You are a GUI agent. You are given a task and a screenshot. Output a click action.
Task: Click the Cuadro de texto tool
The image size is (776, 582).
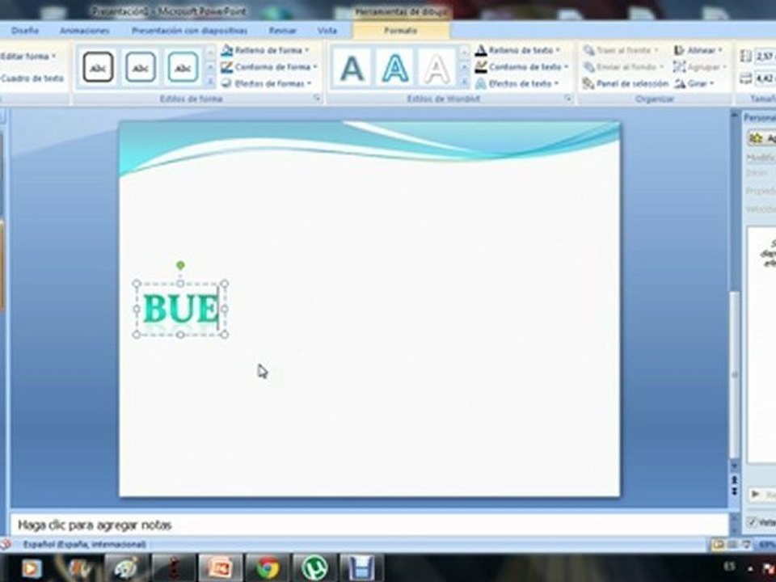pyautogui.click(x=32, y=78)
